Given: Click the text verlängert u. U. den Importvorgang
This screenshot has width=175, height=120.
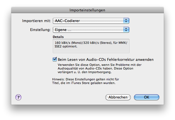Looking at the screenshot, I should [x=85, y=72].
